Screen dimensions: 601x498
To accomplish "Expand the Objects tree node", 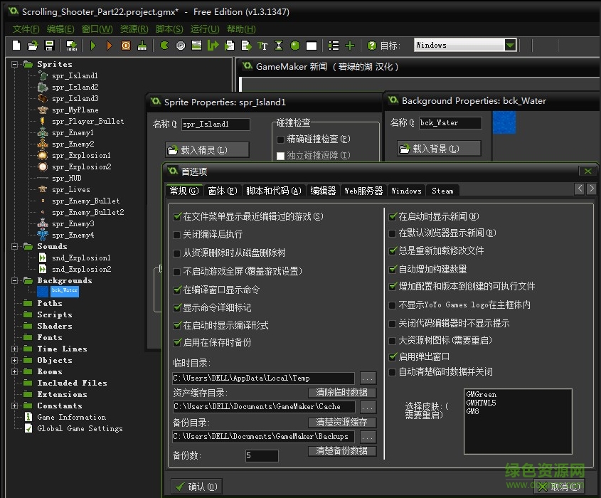I will [x=16, y=360].
